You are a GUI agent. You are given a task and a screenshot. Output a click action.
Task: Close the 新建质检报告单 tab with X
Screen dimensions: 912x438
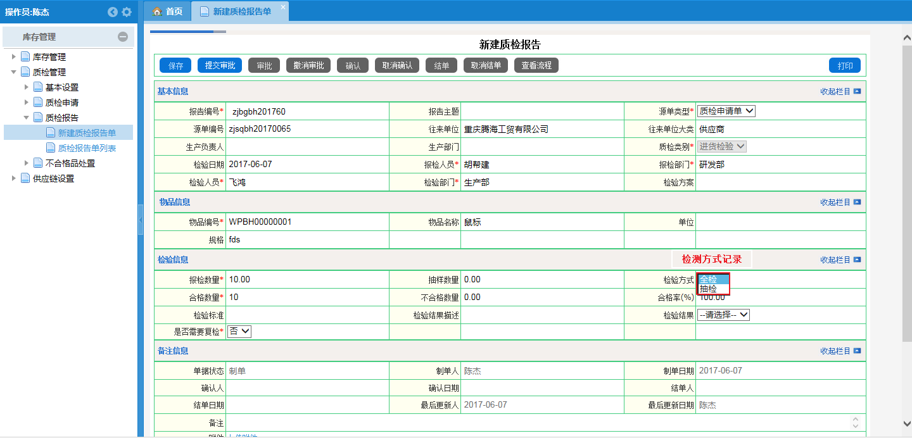283,7
